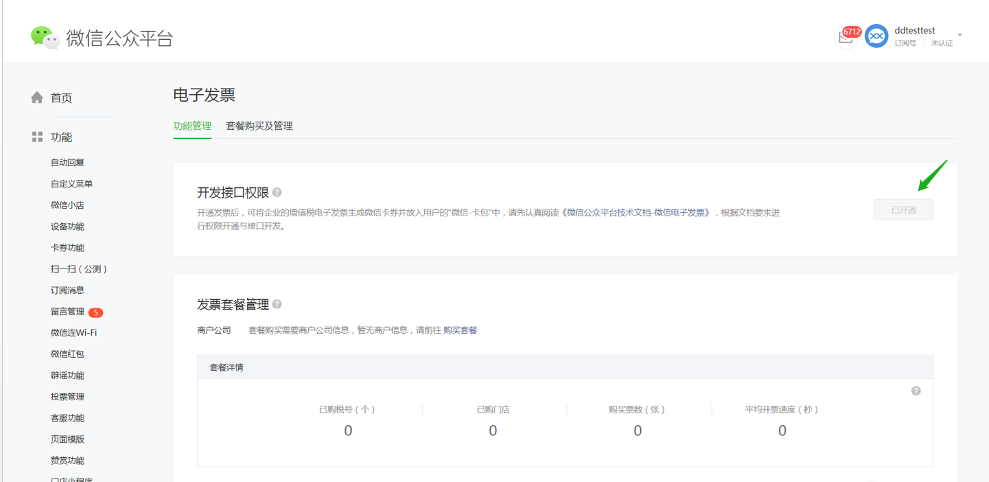Click the 订阅号 account type text
The image size is (989, 482).
(x=905, y=43)
